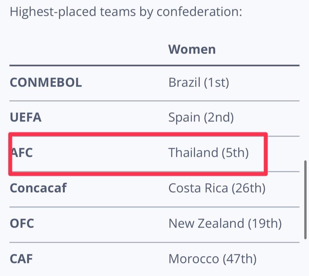Click the empty header cell above CONMEBOL
The height and width of the screenshot is (276, 309).
pos(85,49)
